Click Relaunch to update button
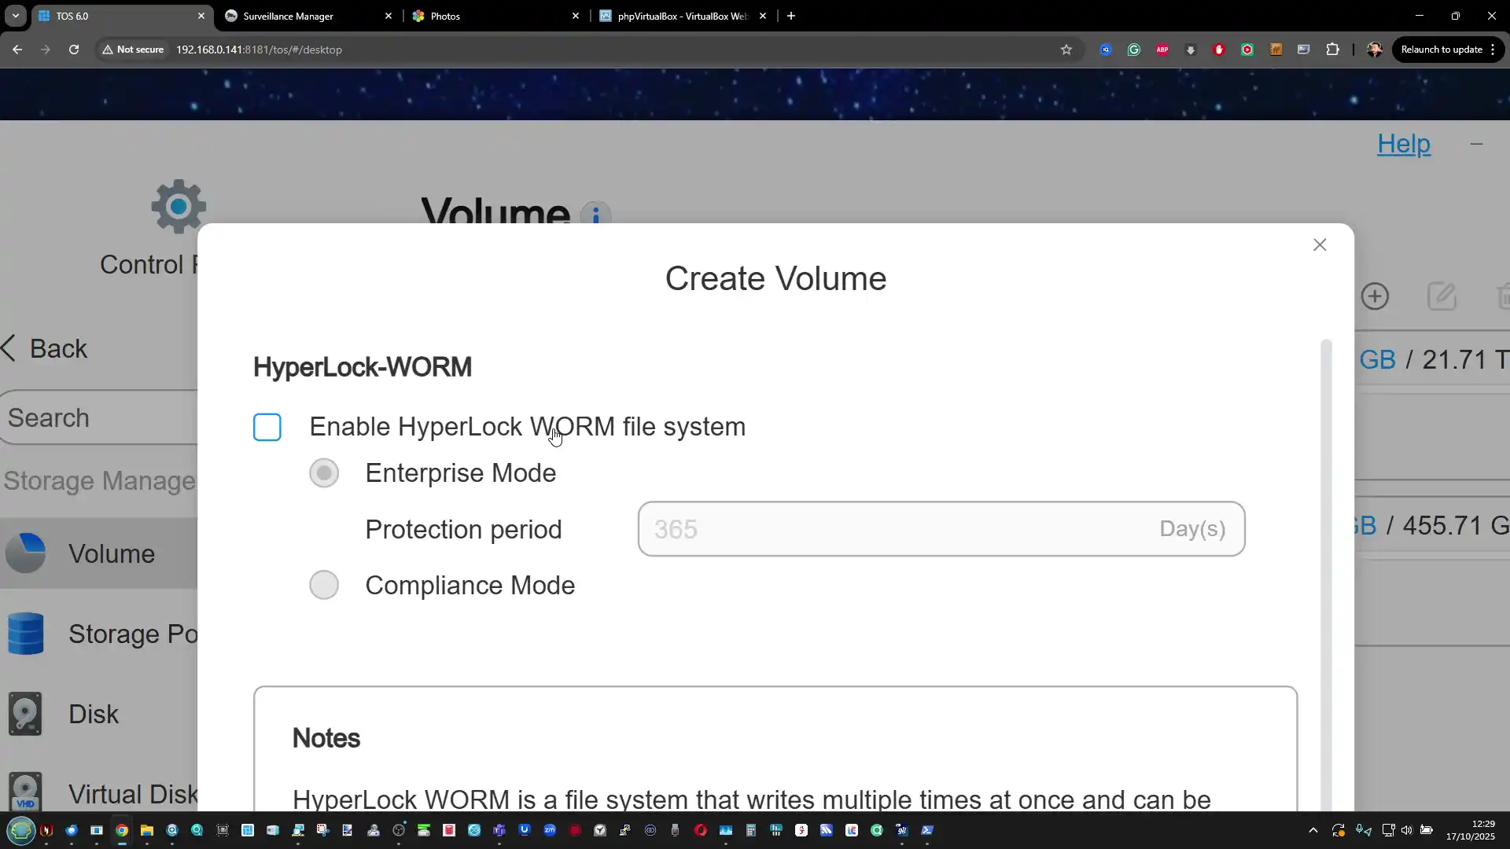This screenshot has width=1510, height=849. click(1442, 50)
